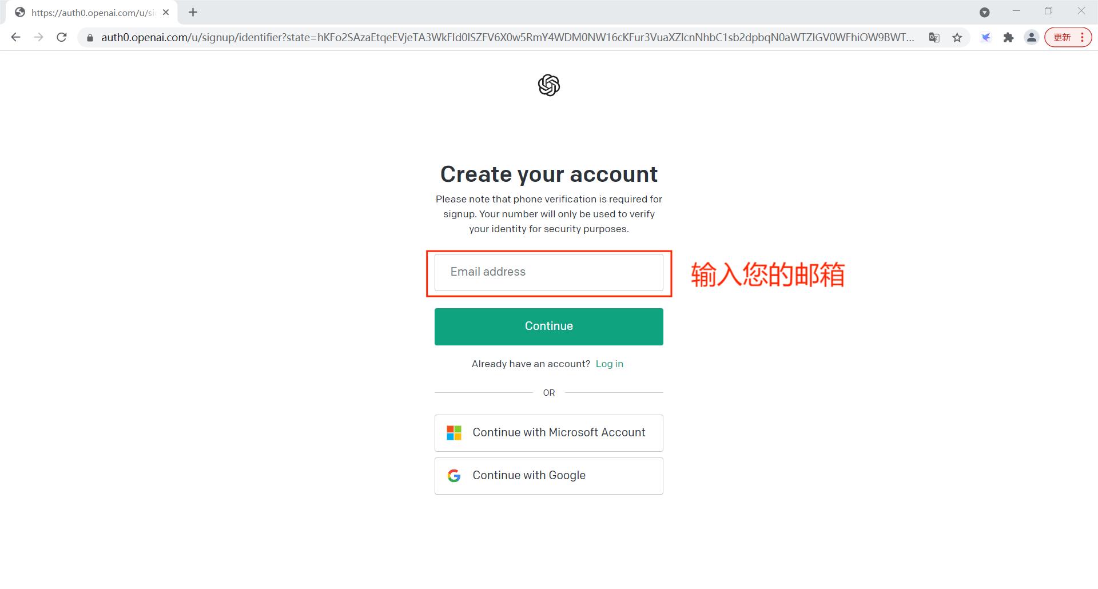Select the auth0.openai.com tab
This screenshot has height=589, width=1098.
[91, 13]
